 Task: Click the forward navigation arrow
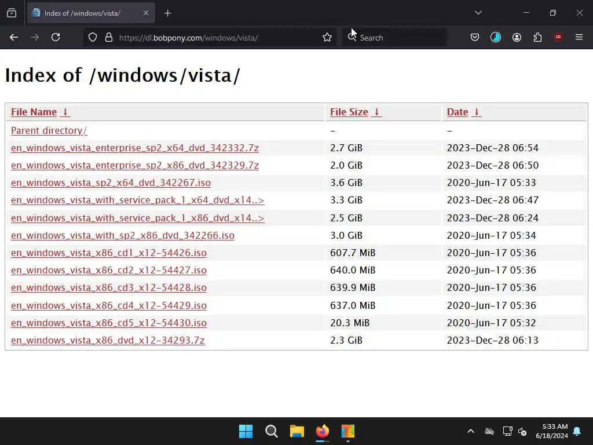point(35,38)
